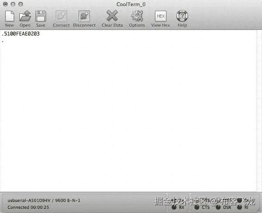Screen dimensions: 262x213
Task: Click inside the terminal output area
Action: [128, 111]
